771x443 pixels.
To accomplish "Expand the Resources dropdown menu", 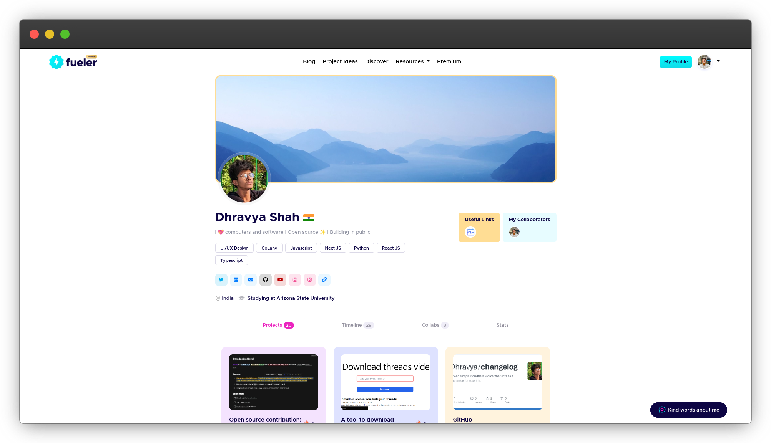I will [412, 61].
